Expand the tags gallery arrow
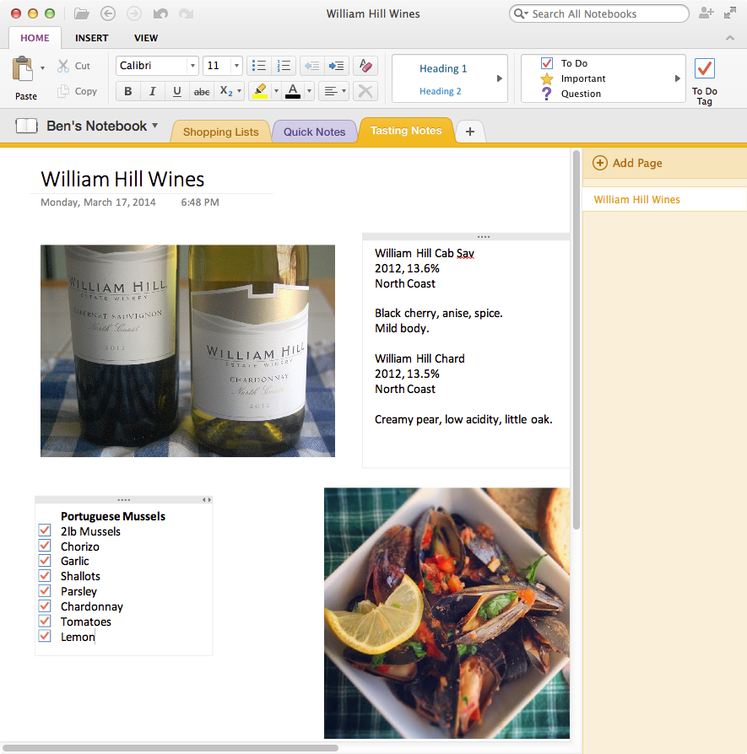The height and width of the screenshot is (754, 747). pyautogui.click(x=678, y=78)
